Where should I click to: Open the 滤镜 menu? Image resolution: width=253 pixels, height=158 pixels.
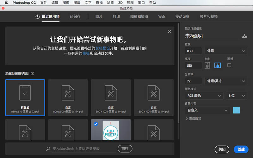110,3
